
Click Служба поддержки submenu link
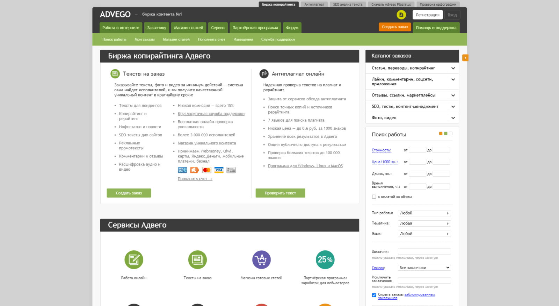point(278,40)
